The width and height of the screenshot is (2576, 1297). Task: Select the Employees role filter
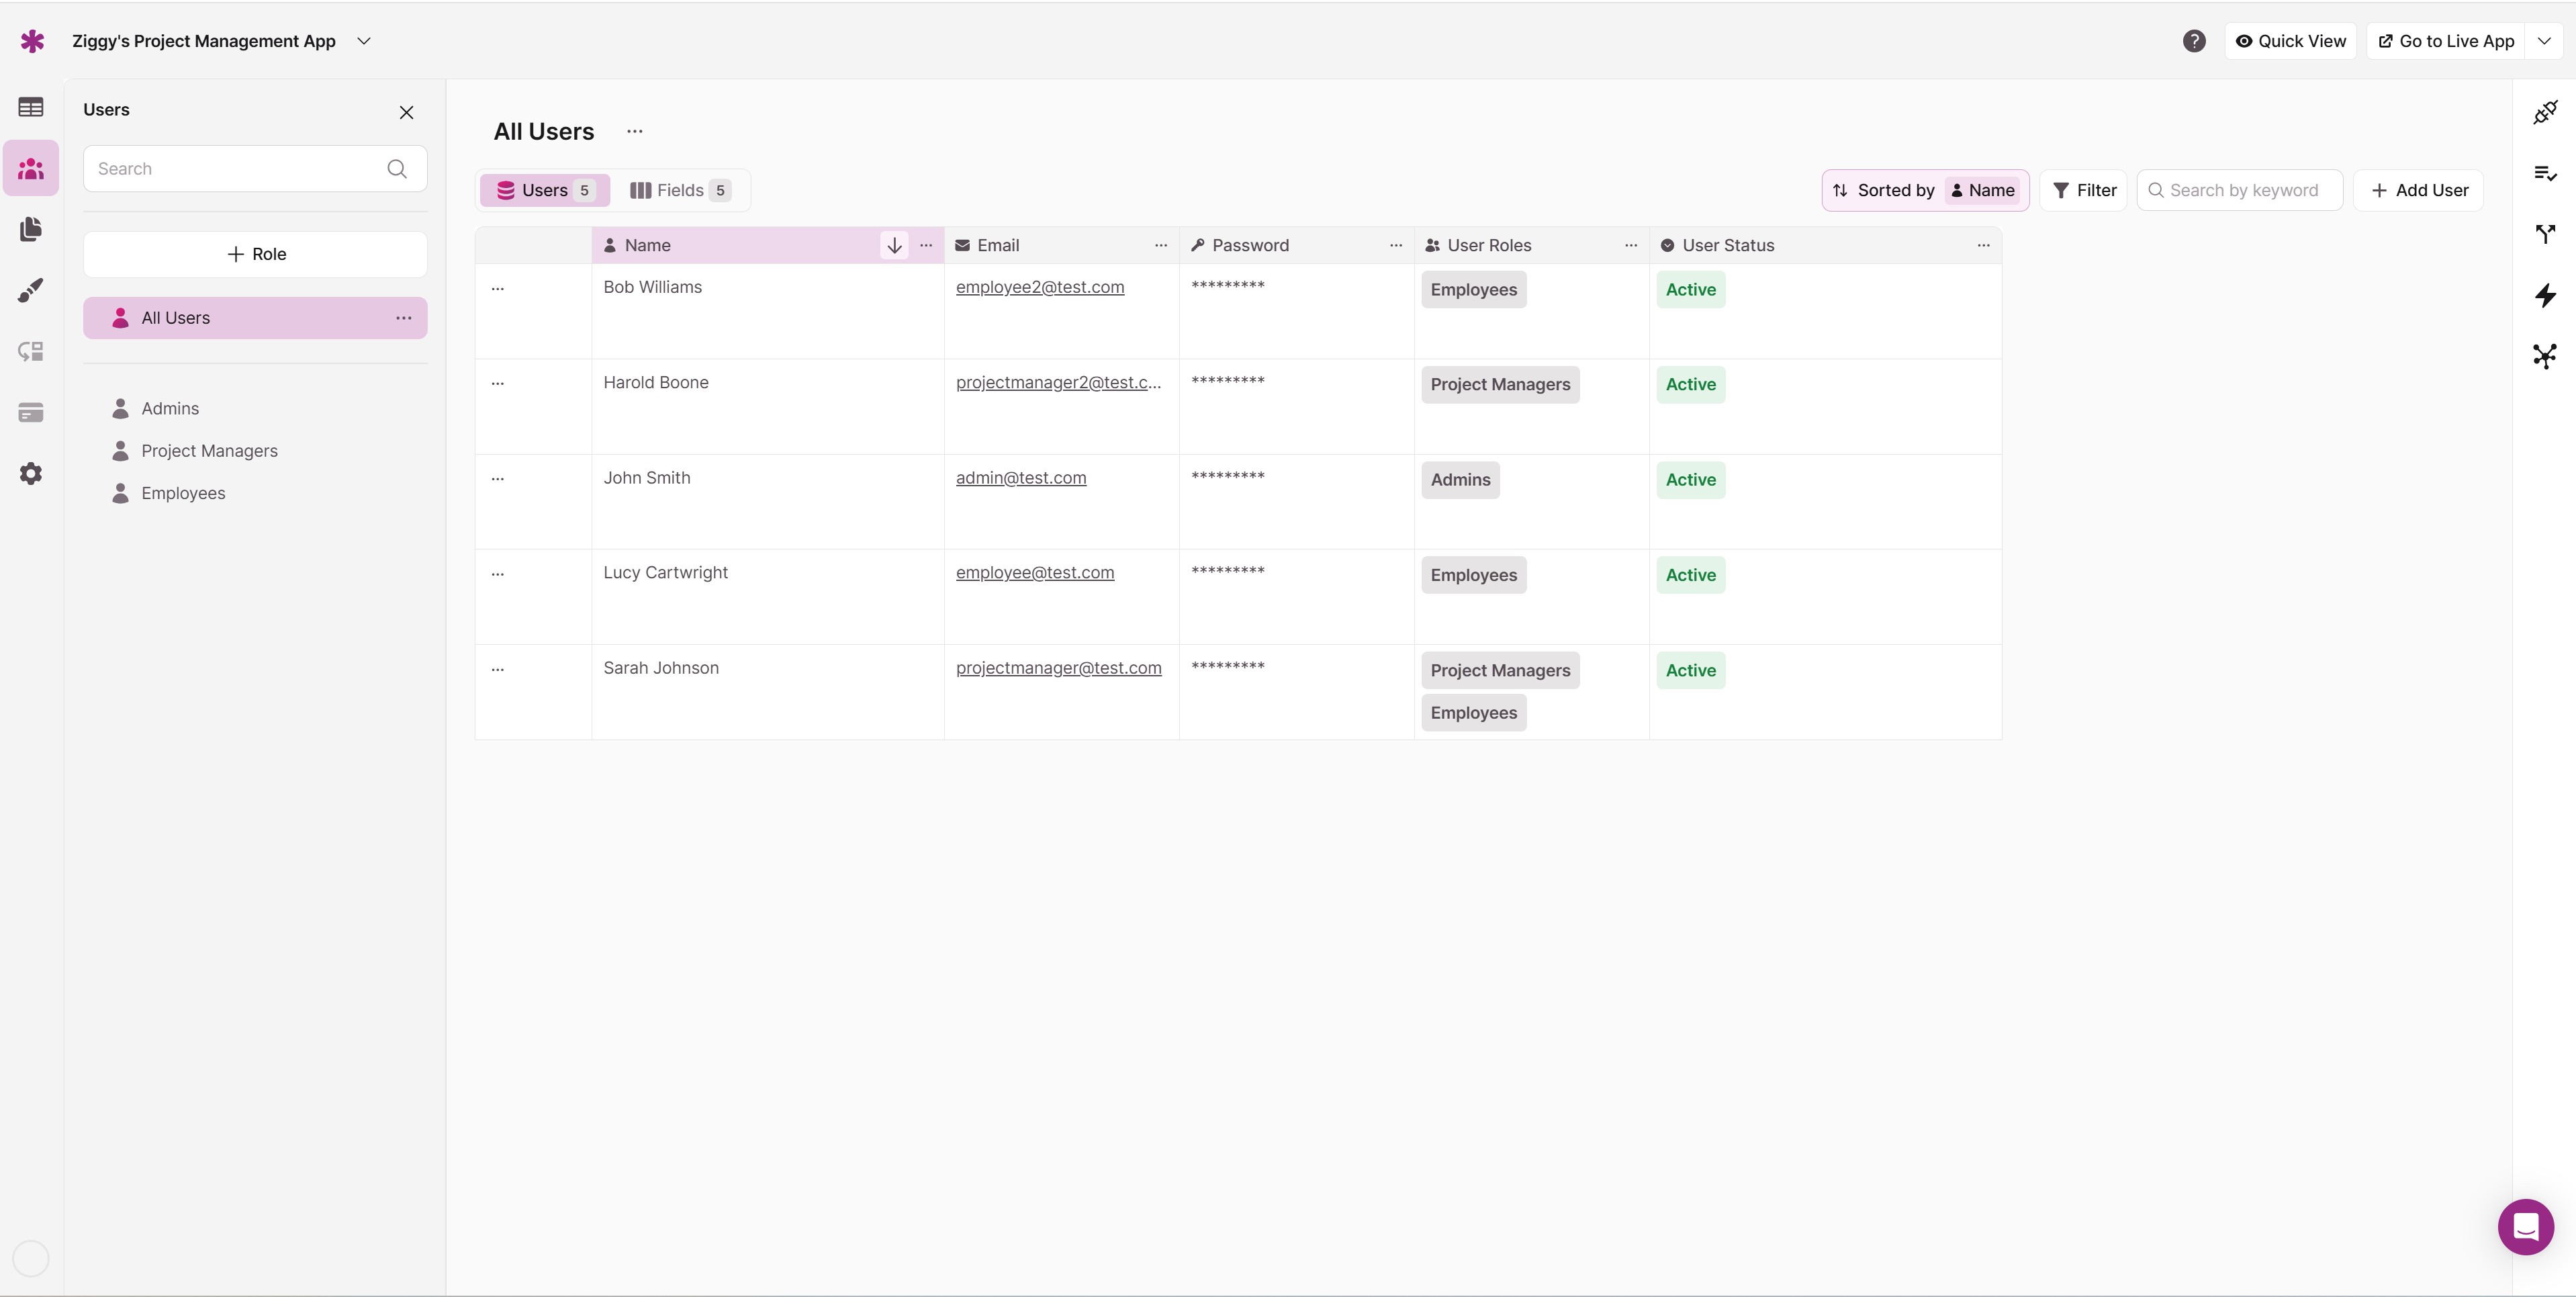(x=183, y=493)
